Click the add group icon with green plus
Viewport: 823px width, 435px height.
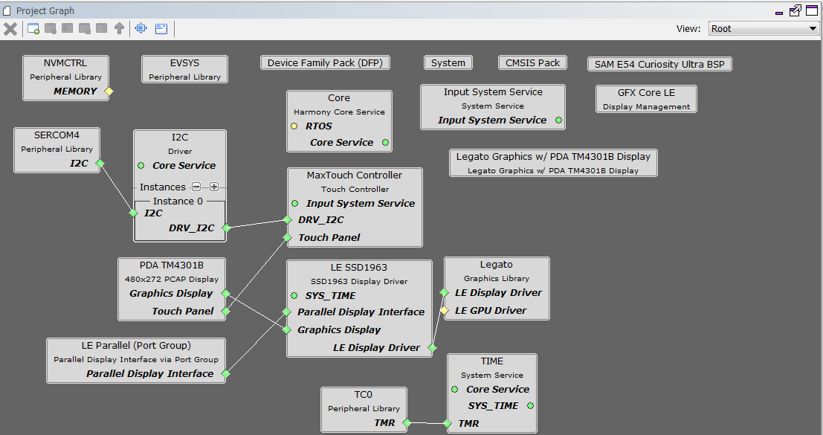click(33, 29)
